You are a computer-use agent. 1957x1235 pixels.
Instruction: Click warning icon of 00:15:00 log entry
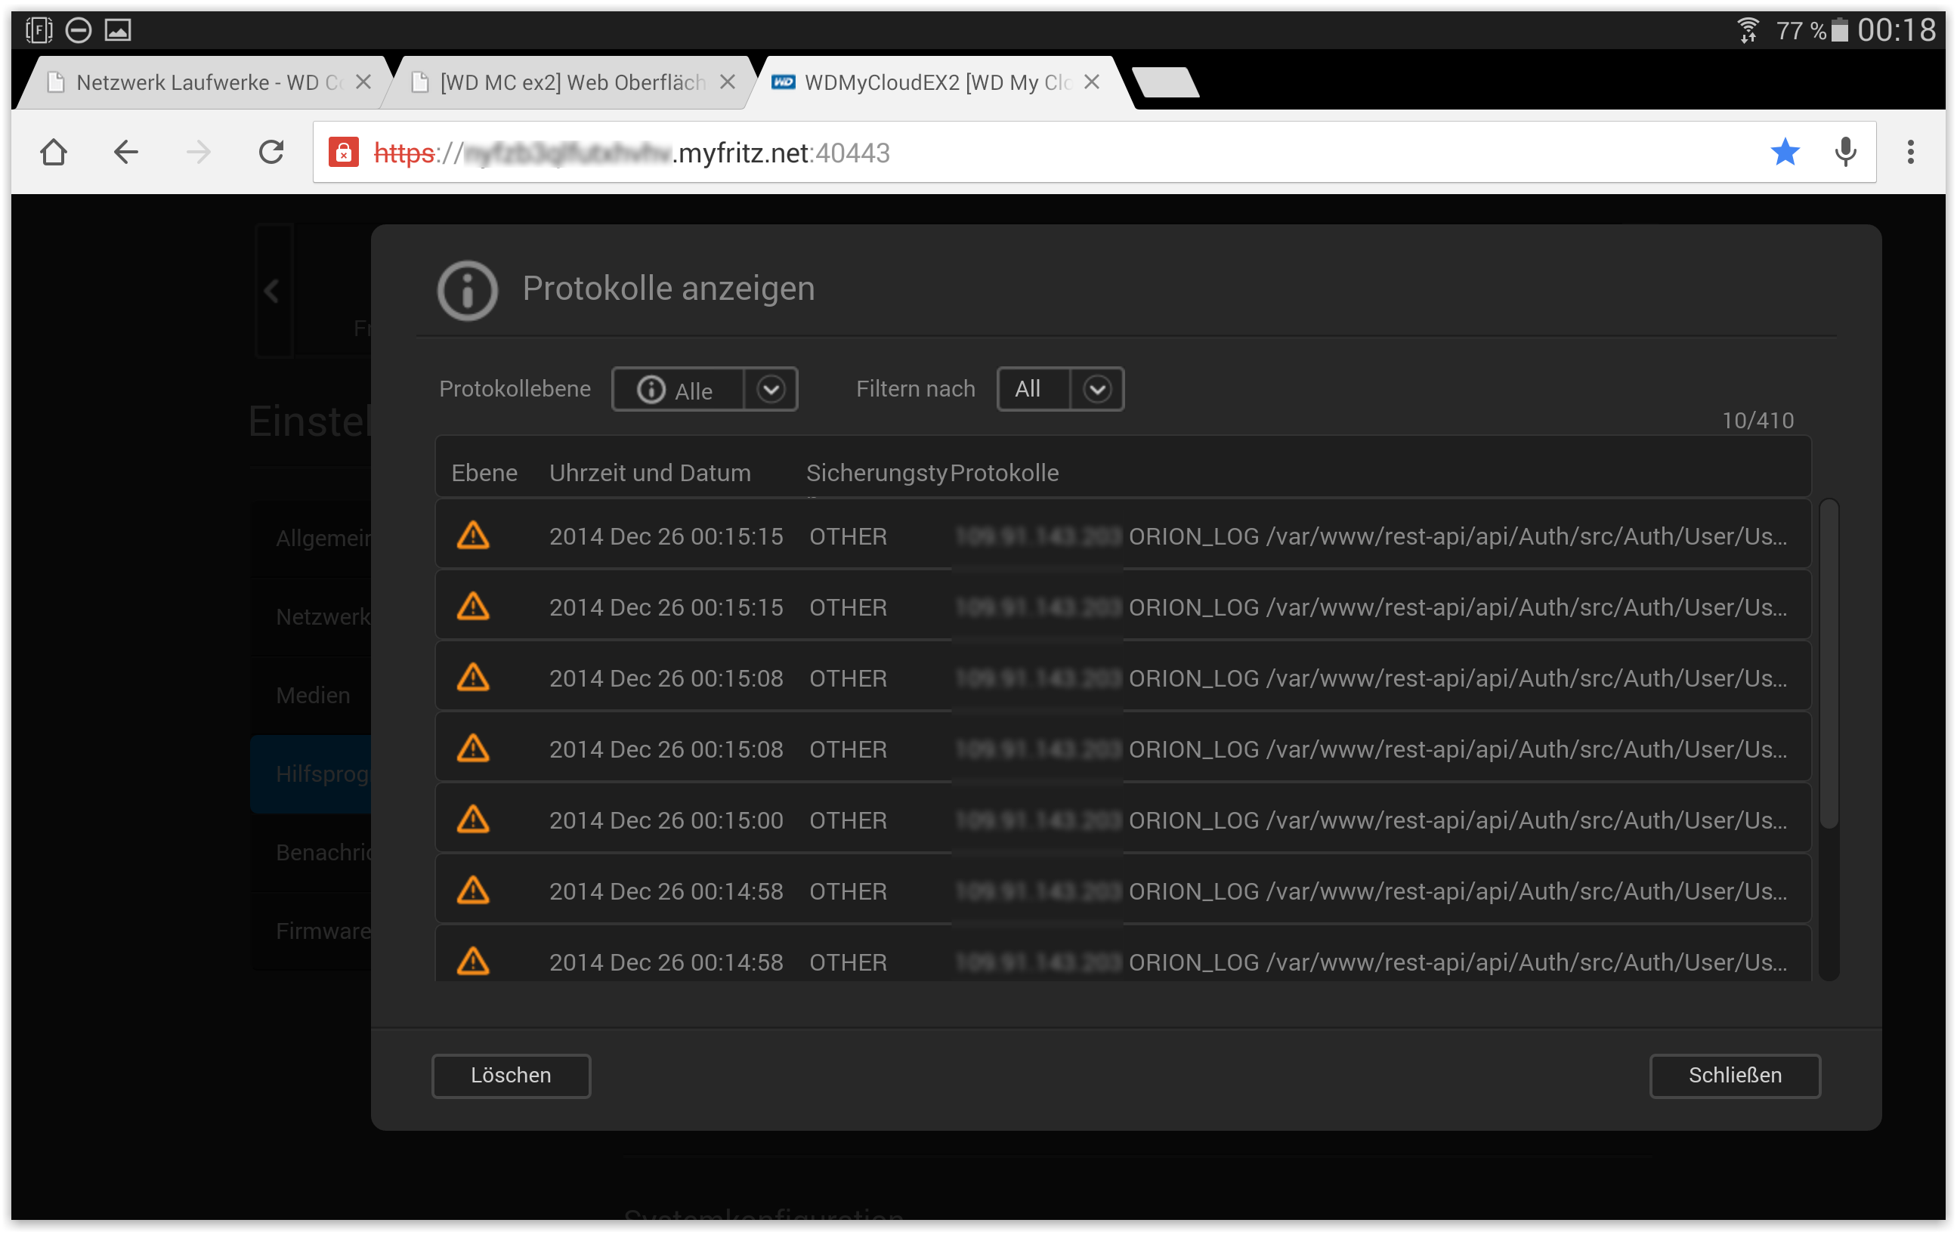click(x=473, y=820)
